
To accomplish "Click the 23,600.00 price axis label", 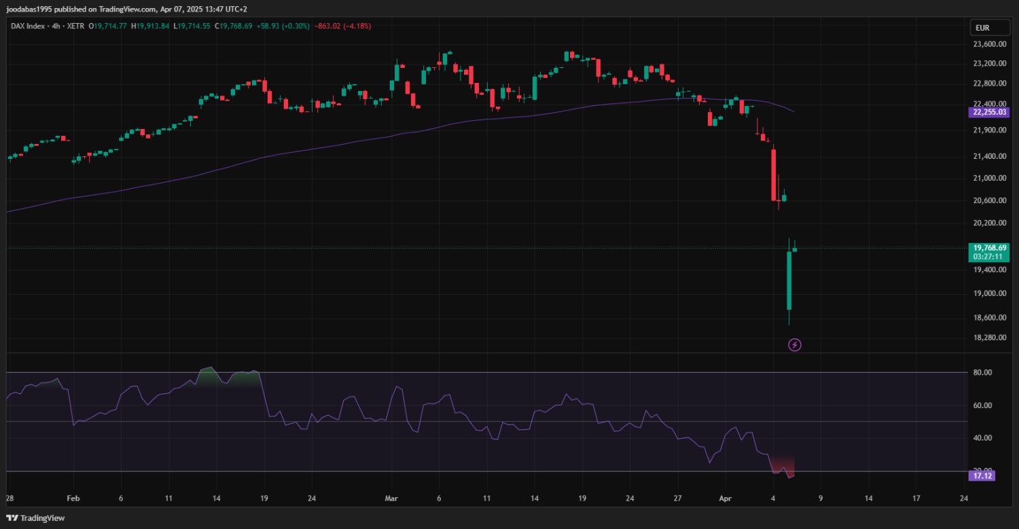I will [x=989, y=44].
